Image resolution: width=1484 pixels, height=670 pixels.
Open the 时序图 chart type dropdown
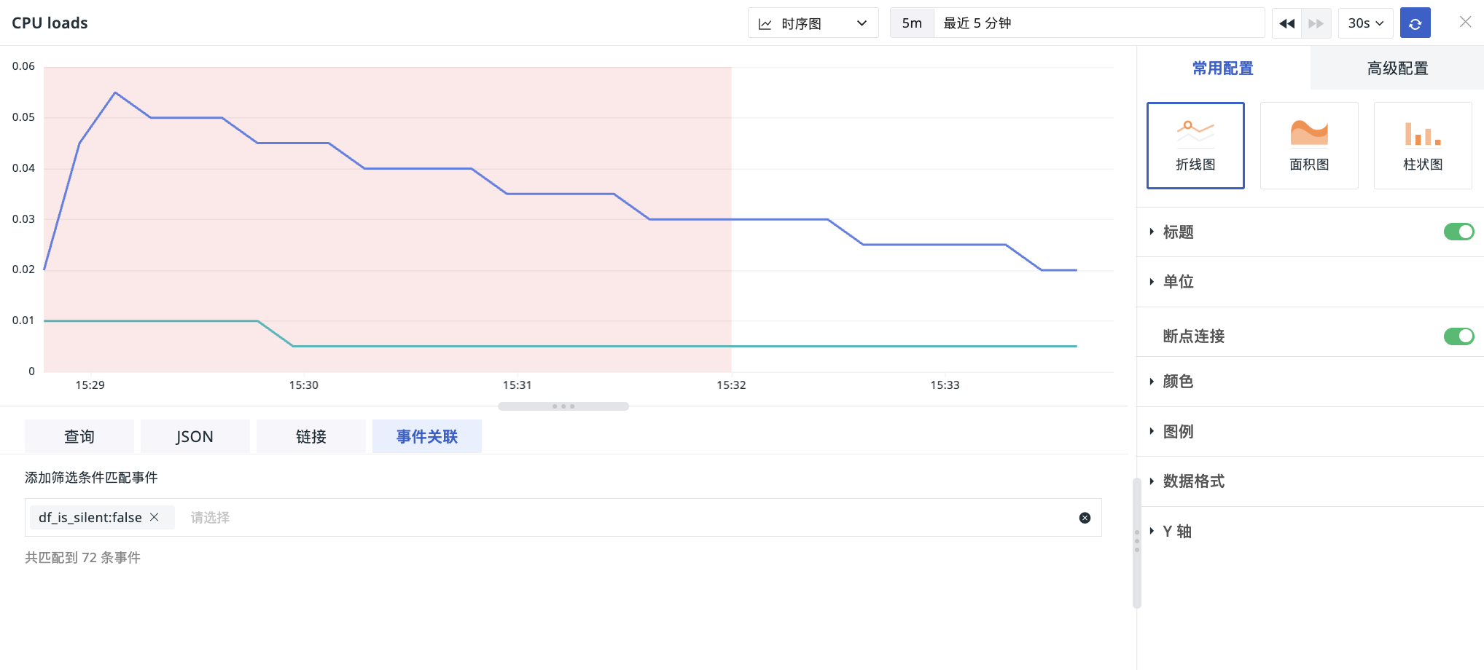813,23
